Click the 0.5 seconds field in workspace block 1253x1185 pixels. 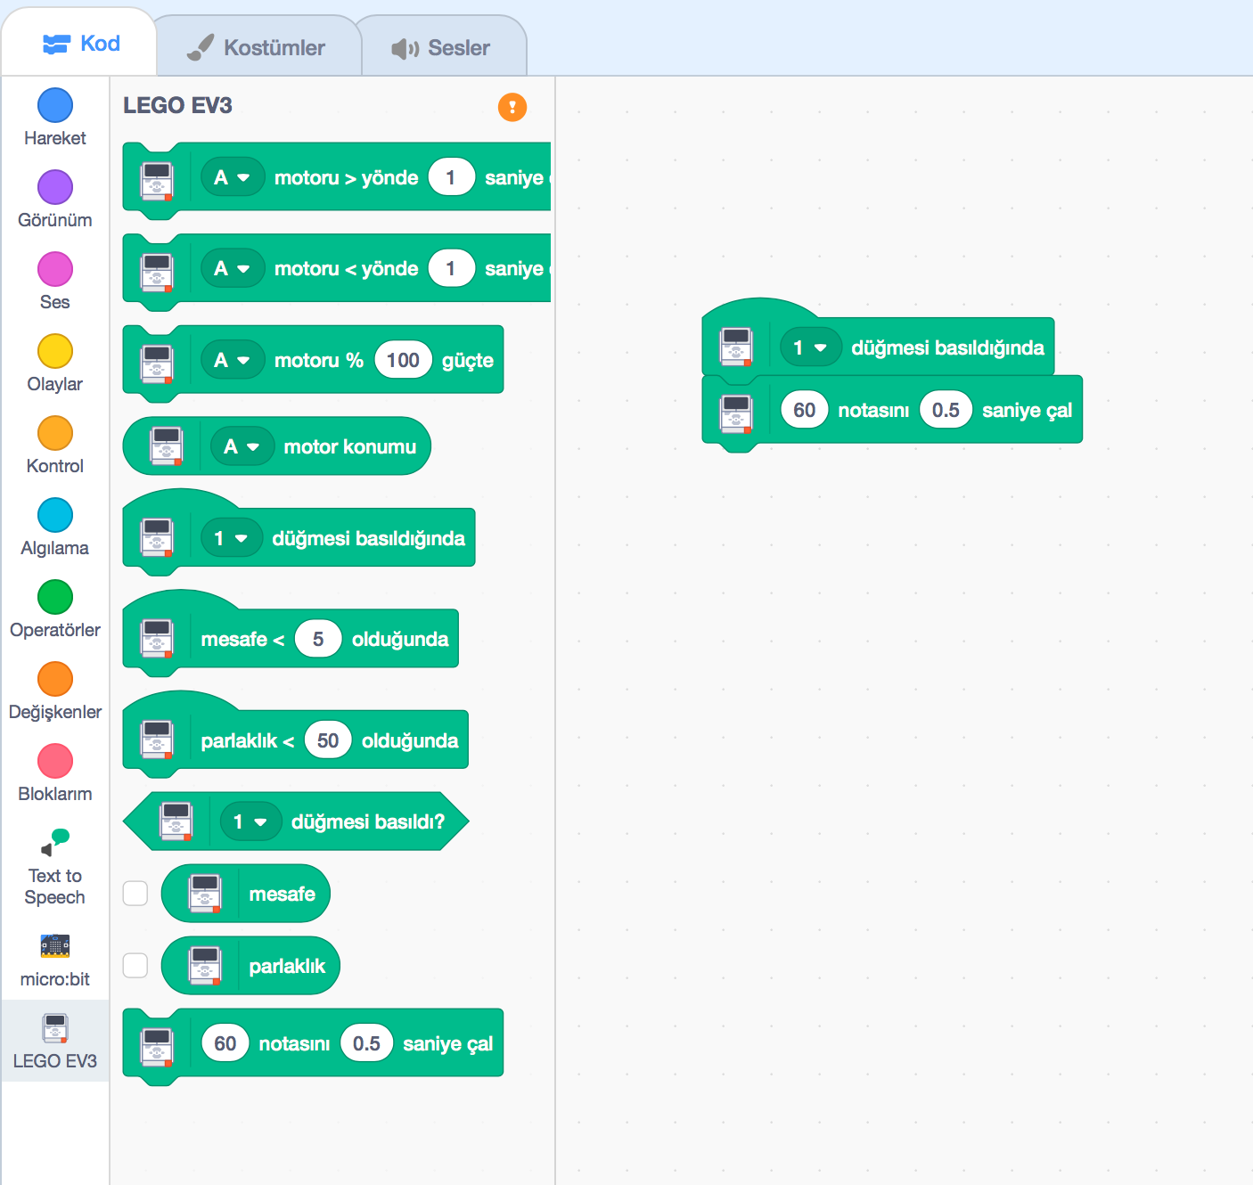[x=946, y=410]
